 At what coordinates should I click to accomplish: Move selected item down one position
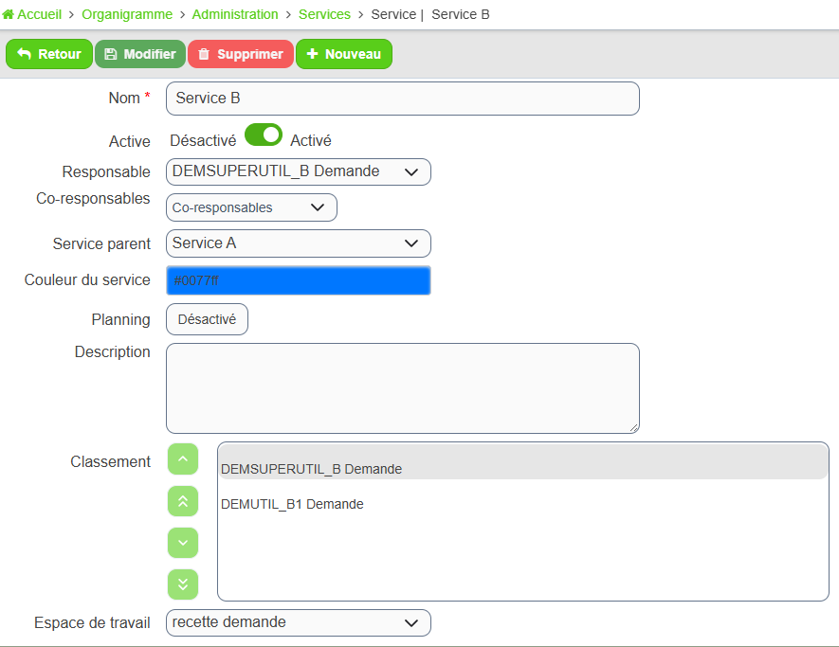(183, 543)
